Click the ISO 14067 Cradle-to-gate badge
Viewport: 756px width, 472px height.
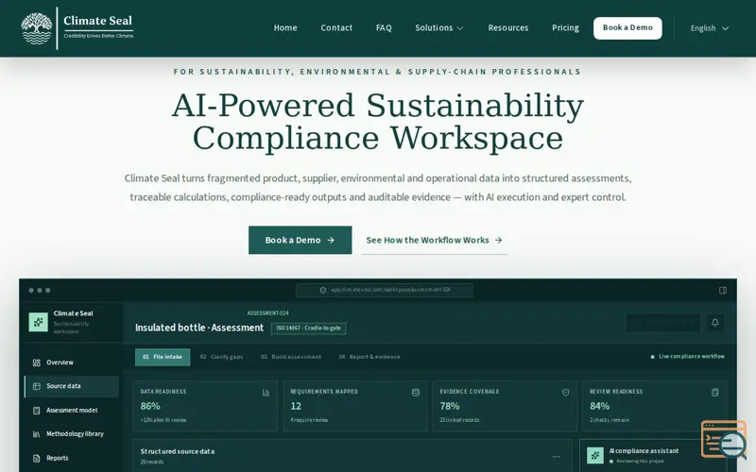(x=309, y=329)
